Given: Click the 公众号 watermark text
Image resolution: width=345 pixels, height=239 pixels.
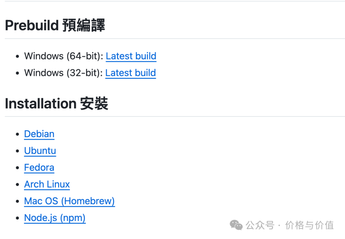Looking at the screenshot, I should coord(260,226).
